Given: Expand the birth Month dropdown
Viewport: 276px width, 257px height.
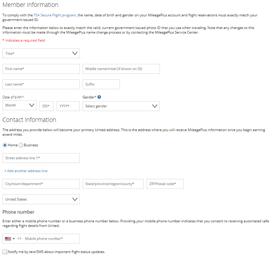Looking at the screenshot, I should [19, 105].
